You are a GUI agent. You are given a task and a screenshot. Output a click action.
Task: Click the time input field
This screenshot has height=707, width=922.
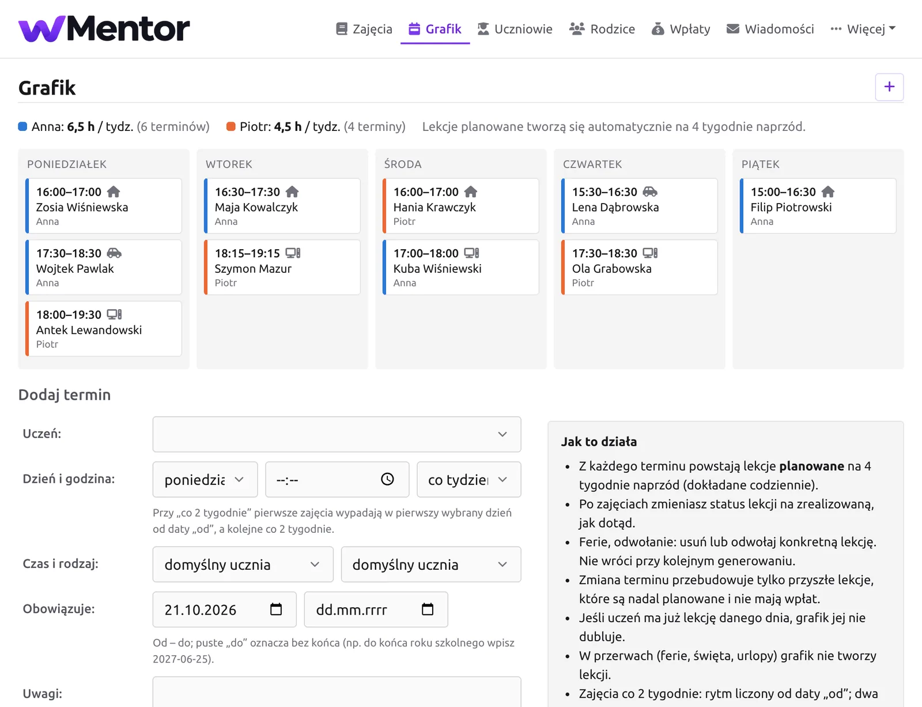point(337,480)
